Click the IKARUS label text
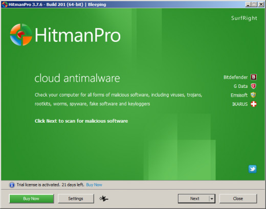Viewport: 266px width, 209px height. coord(240,104)
